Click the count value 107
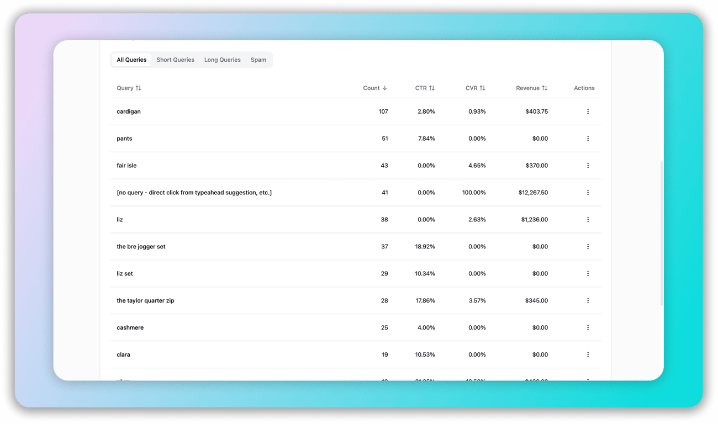The height and width of the screenshot is (424, 718). [x=383, y=112]
